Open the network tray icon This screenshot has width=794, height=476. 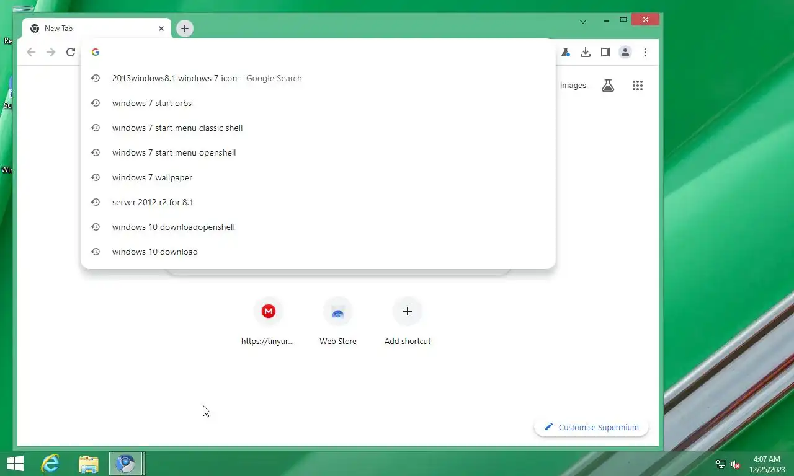click(x=721, y=464)
